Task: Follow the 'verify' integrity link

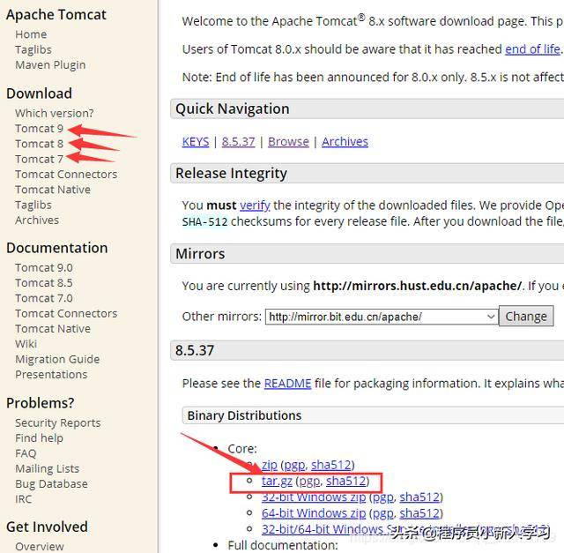Action: click(255, 206)
